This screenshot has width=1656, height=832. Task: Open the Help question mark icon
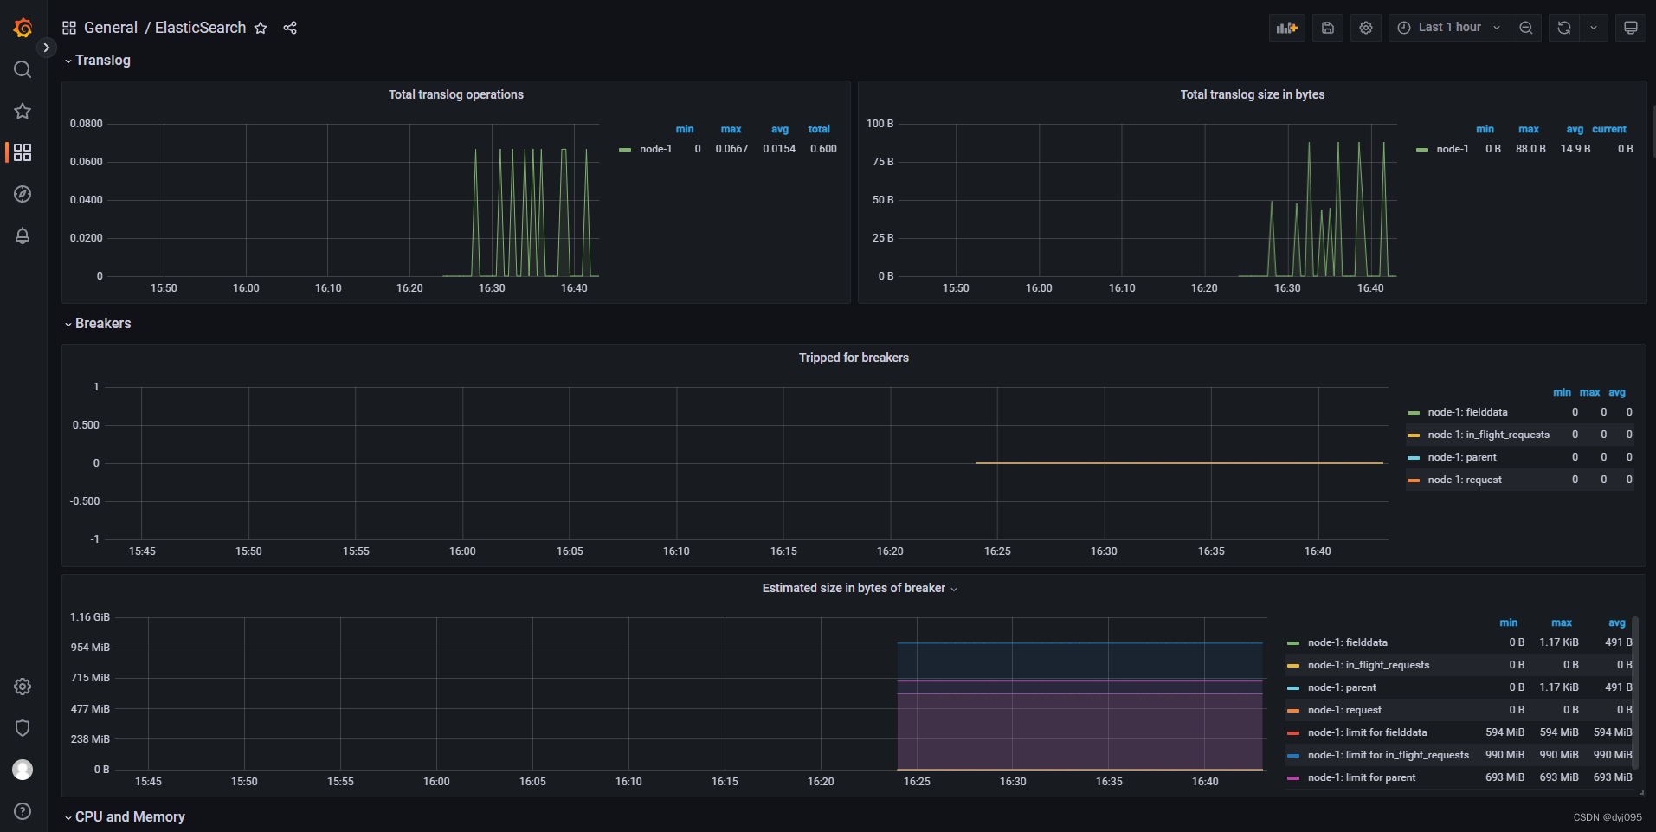click(23, 811)
